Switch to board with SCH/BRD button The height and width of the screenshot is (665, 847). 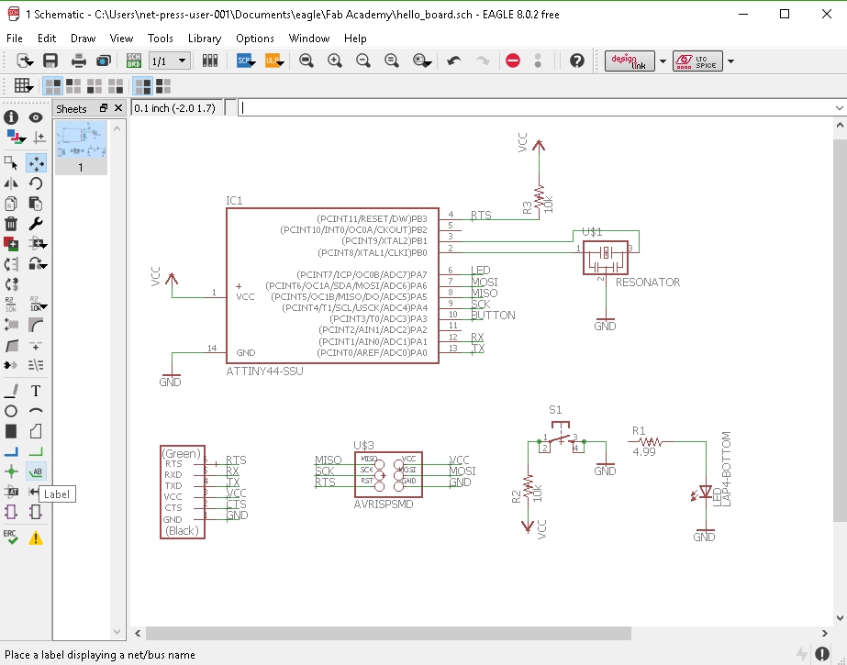click(x=133, y=61)
